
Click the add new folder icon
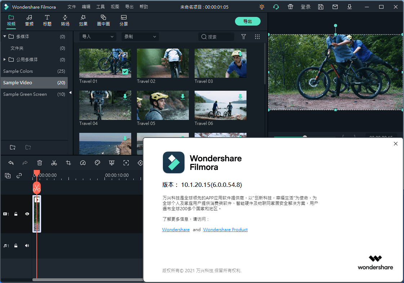pyautogui.click(x=13, y=147)
